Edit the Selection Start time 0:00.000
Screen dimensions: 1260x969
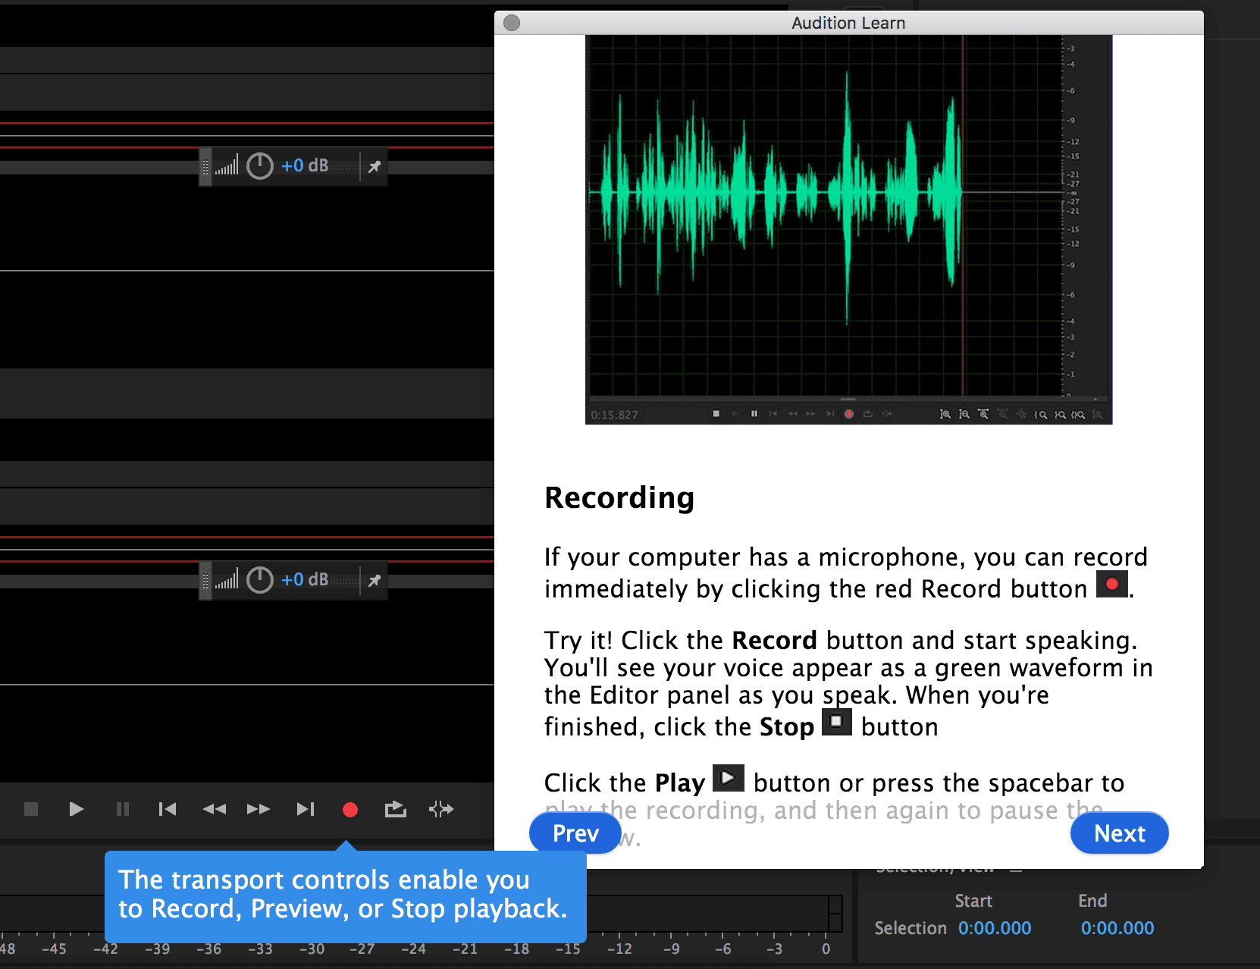995,928
